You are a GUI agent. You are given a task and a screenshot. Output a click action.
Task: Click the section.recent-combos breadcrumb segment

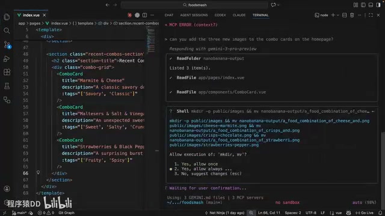click(x=137, y=23)
